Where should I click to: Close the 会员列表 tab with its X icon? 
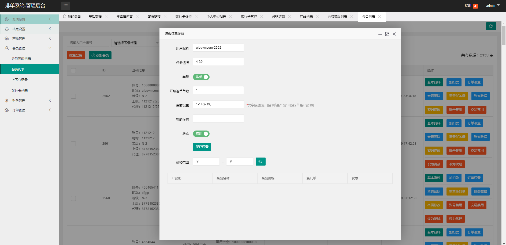pos(379,17)
